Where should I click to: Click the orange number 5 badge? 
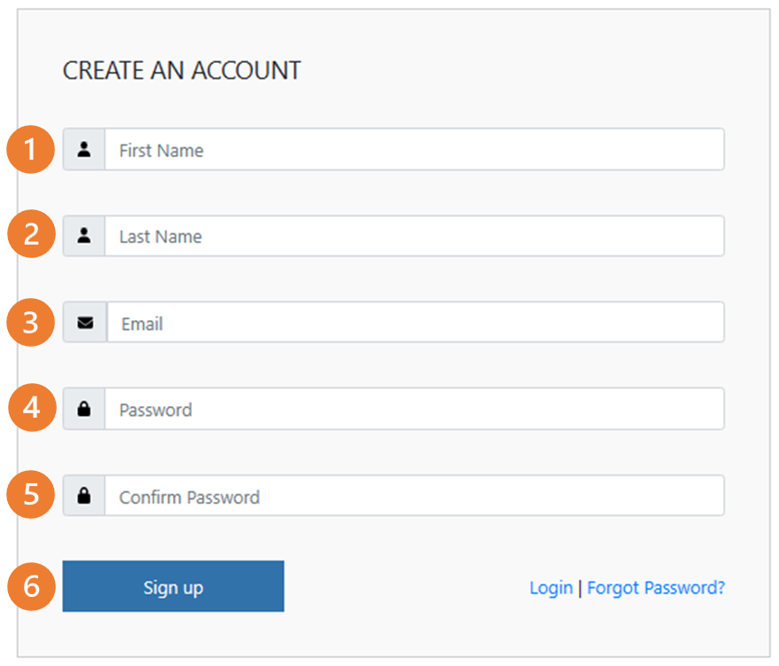30,496
